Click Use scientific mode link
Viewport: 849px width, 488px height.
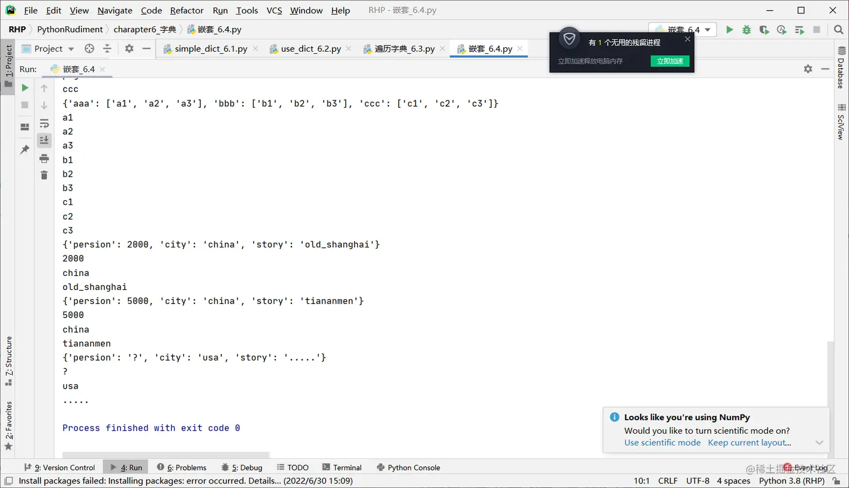pyautogui.click(x=663, y=443)
